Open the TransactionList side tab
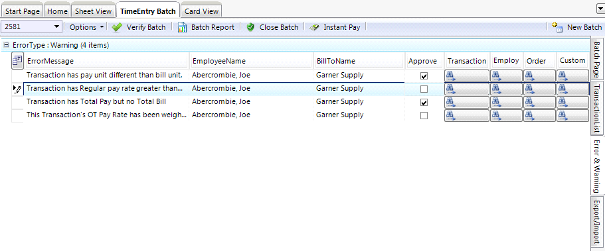 tap(597, 109)
